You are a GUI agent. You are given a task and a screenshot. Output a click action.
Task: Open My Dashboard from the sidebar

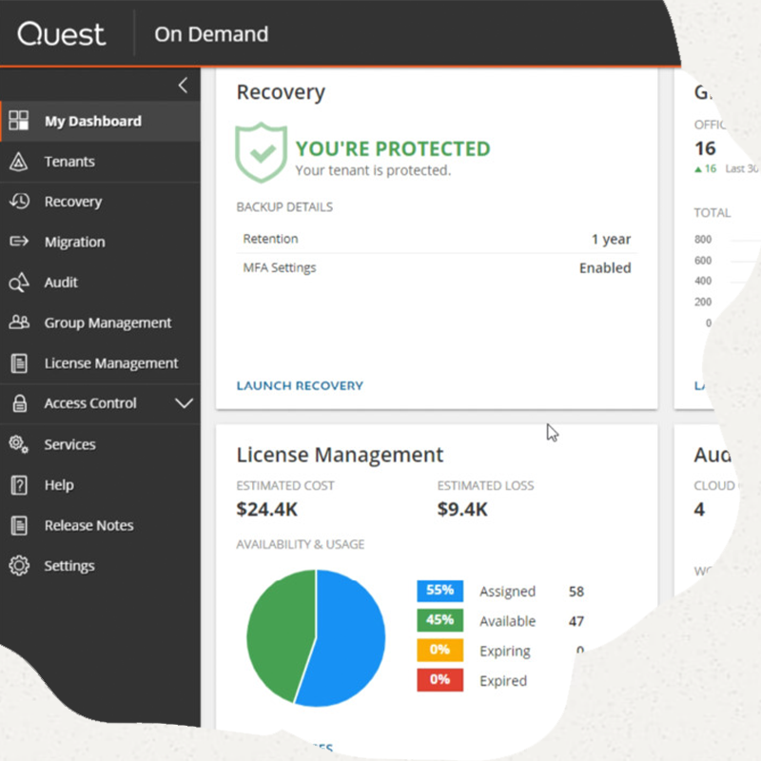pyautogui.click(x=100, y=121)
